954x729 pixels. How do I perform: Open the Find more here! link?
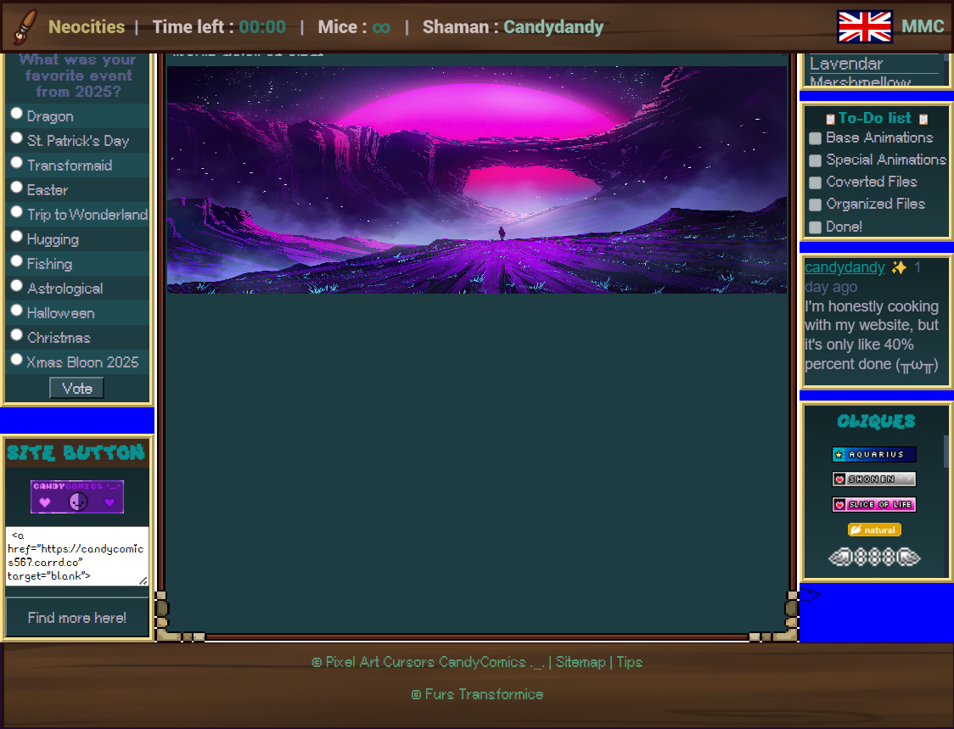[76, 618]
